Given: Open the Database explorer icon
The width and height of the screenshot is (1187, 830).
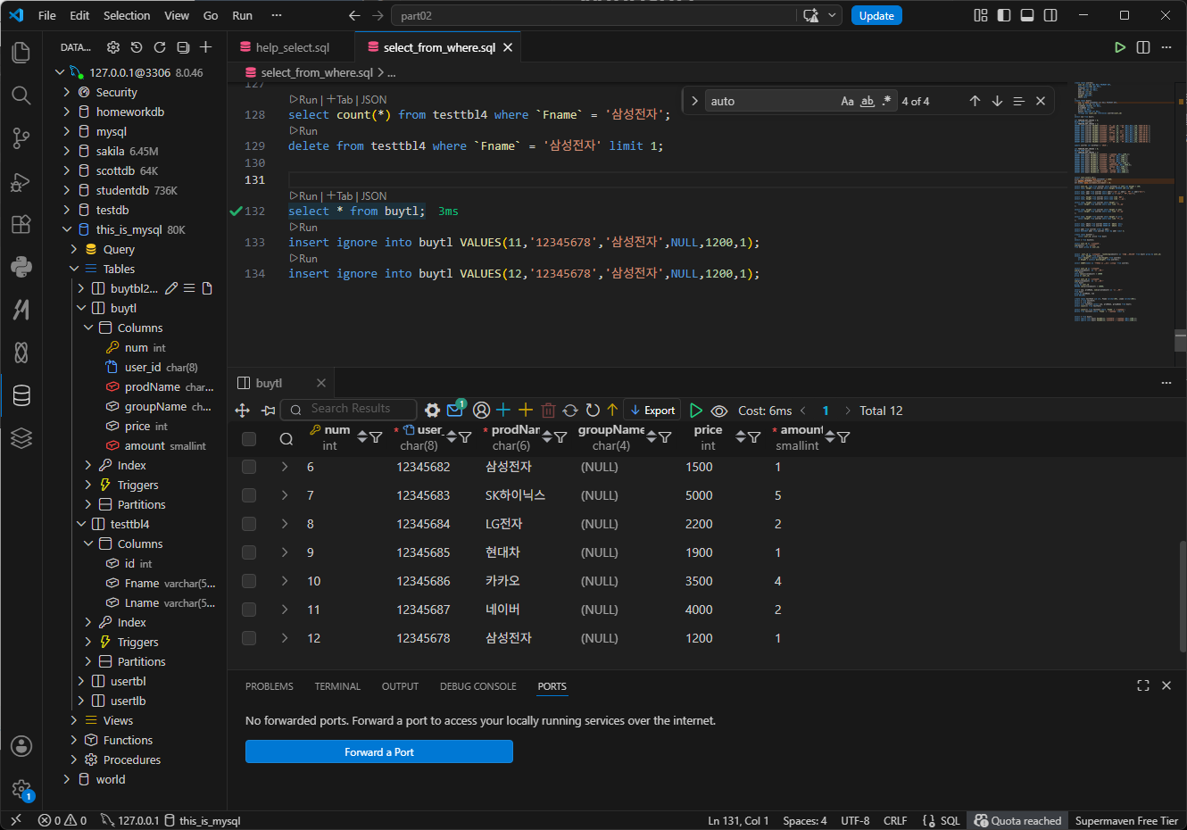Looking at the screenshot, I should [x=21, y=394].
